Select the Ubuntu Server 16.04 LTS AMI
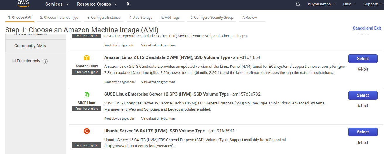Screen dimensions: 384x154 [x=363, y=132]
